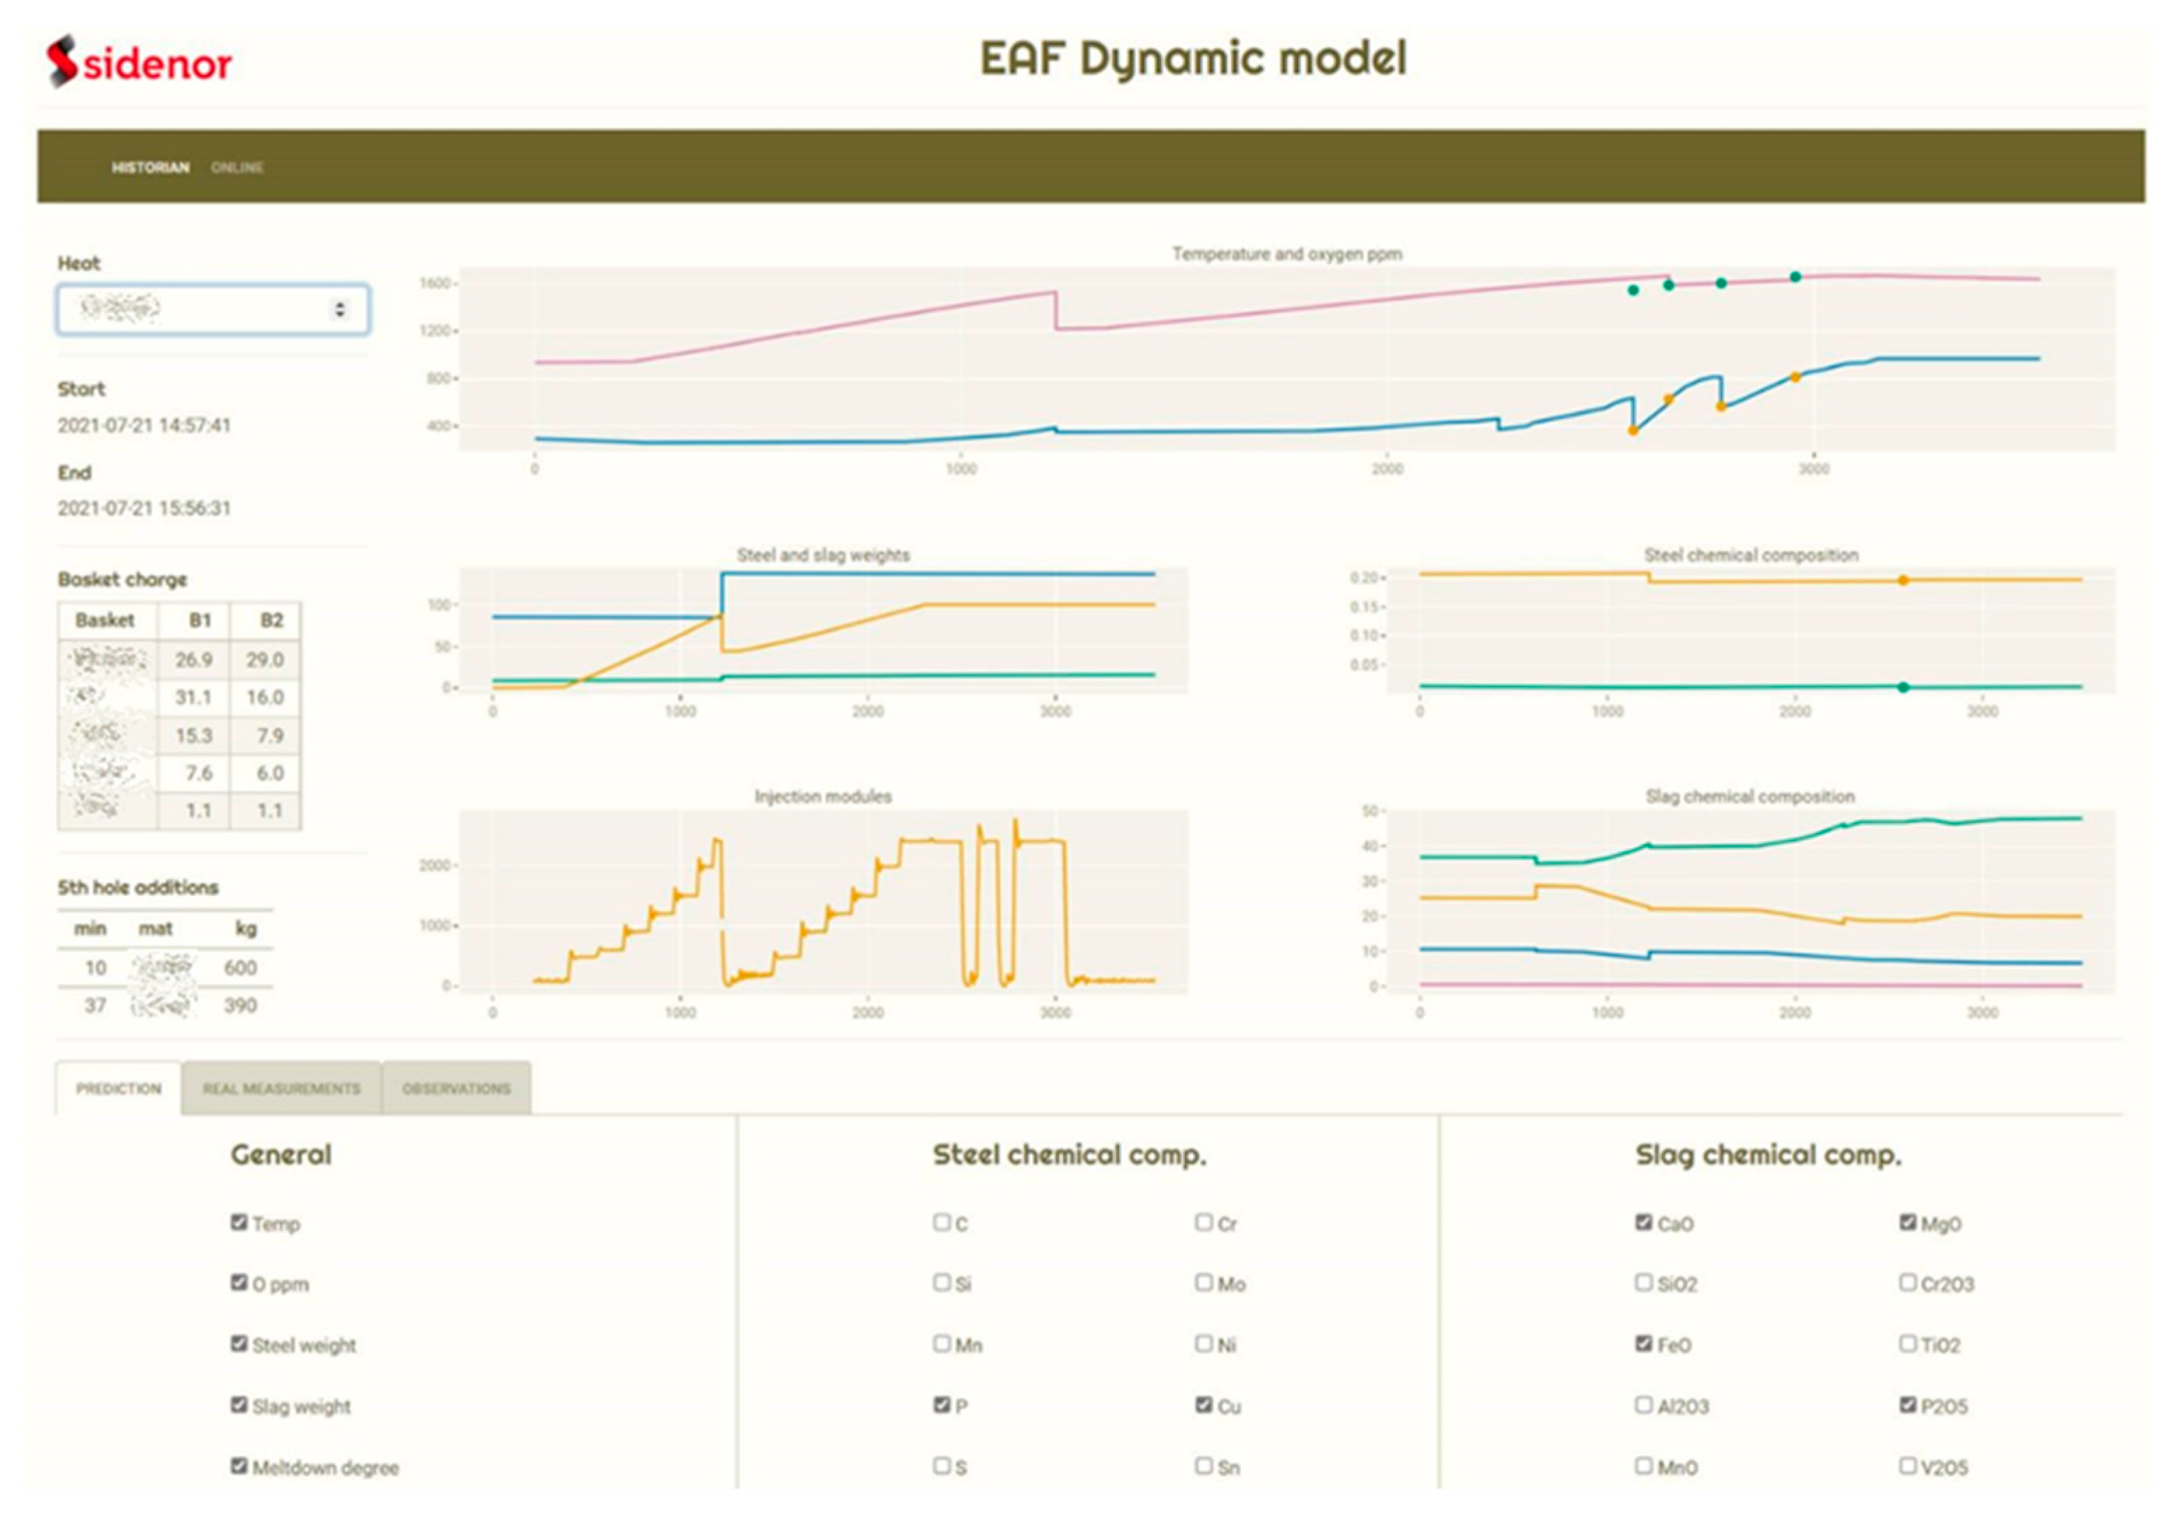This screenshot has height=1525, width=2175.
Task: Uncheck the Temp checkbox
Action: (x=239, y=1222)
